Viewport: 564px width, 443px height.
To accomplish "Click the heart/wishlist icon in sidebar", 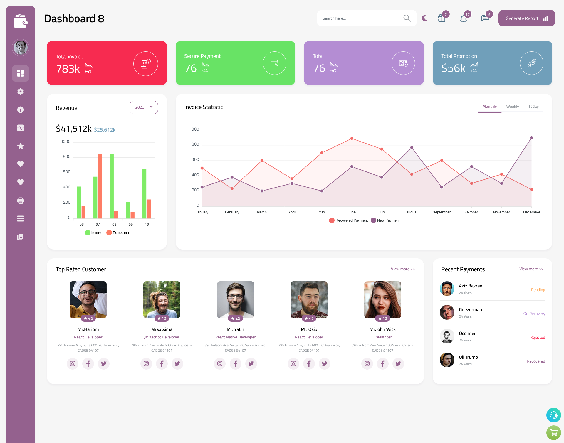I will pyautogui.click(x=20, y=164).
